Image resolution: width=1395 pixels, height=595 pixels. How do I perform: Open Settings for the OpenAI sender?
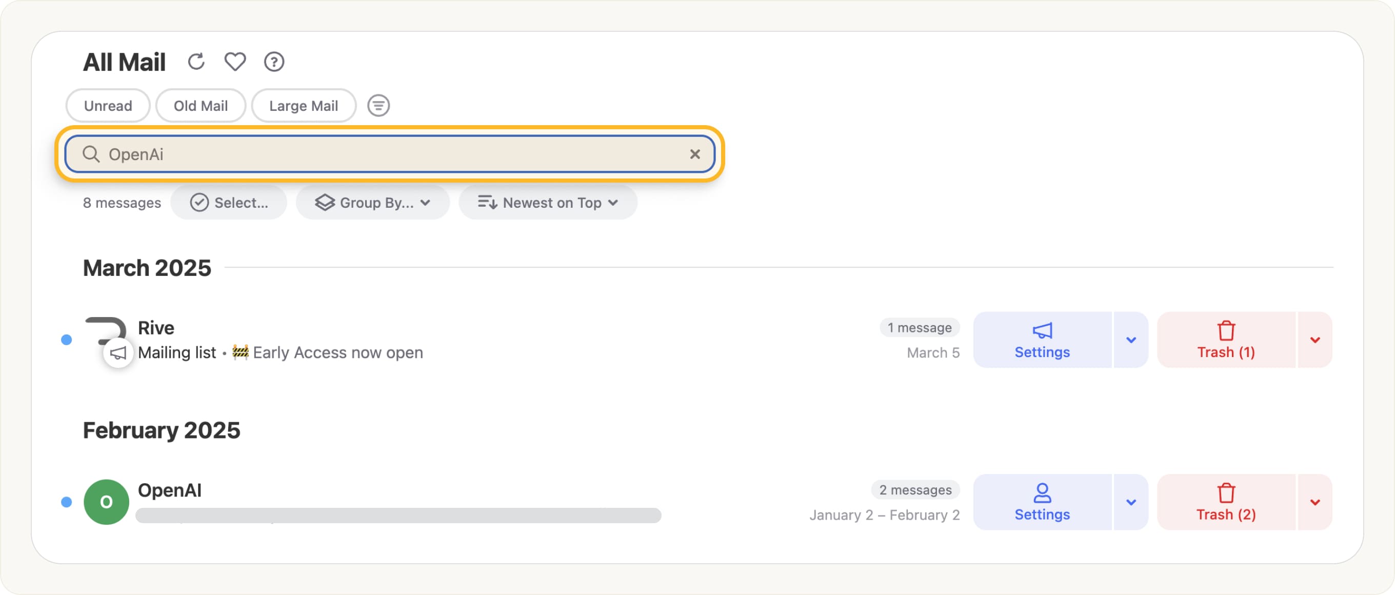1042,503
